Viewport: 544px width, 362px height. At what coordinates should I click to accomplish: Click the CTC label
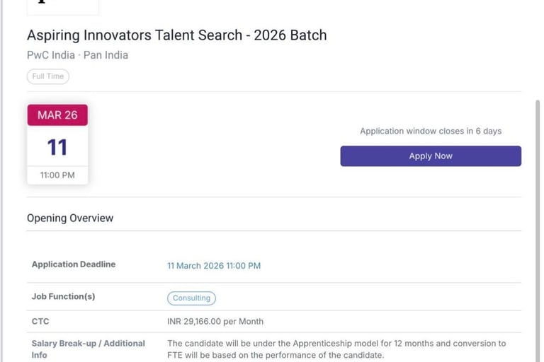40,321
